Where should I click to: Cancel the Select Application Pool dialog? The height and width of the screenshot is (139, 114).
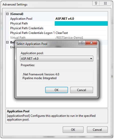[81, 90]
